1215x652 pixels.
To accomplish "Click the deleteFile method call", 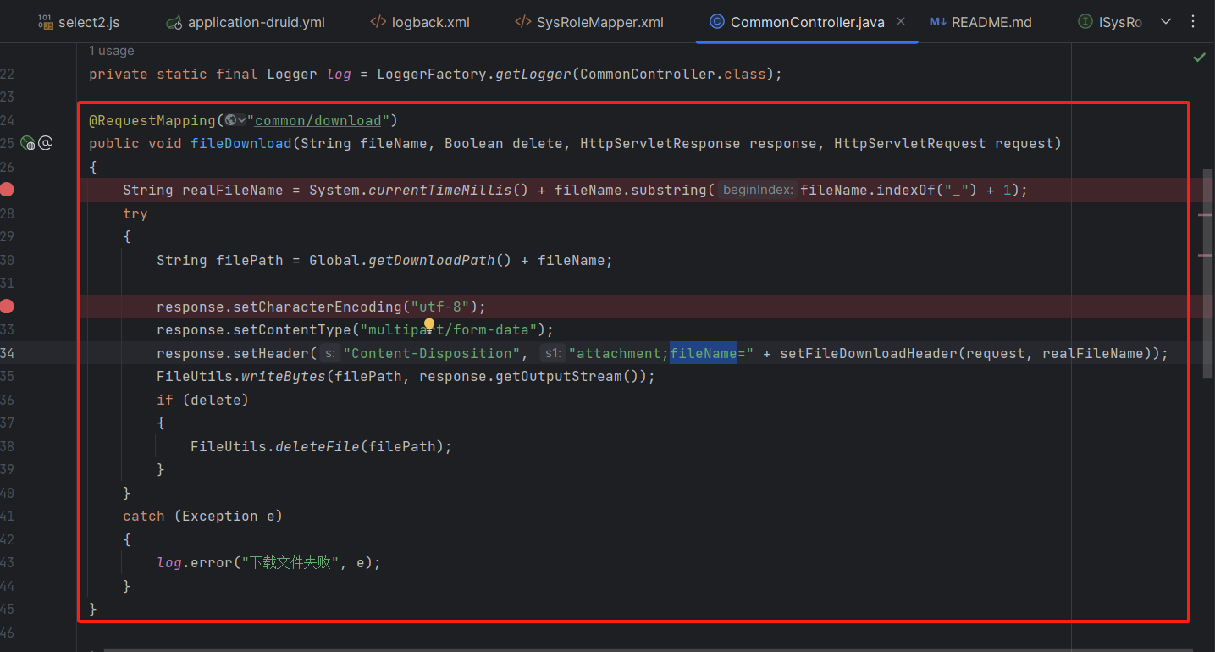I will [318, 446].
